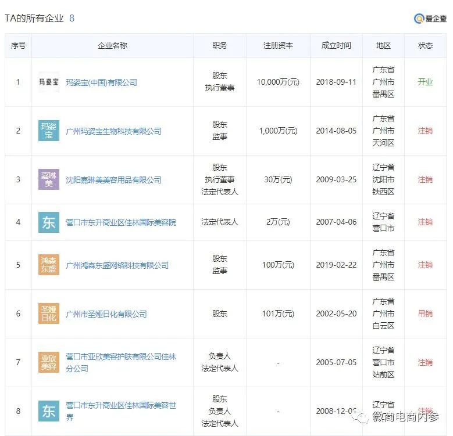
Task: Click the 负责人 法定代表人 role cell in row 7
Action: 220,362
